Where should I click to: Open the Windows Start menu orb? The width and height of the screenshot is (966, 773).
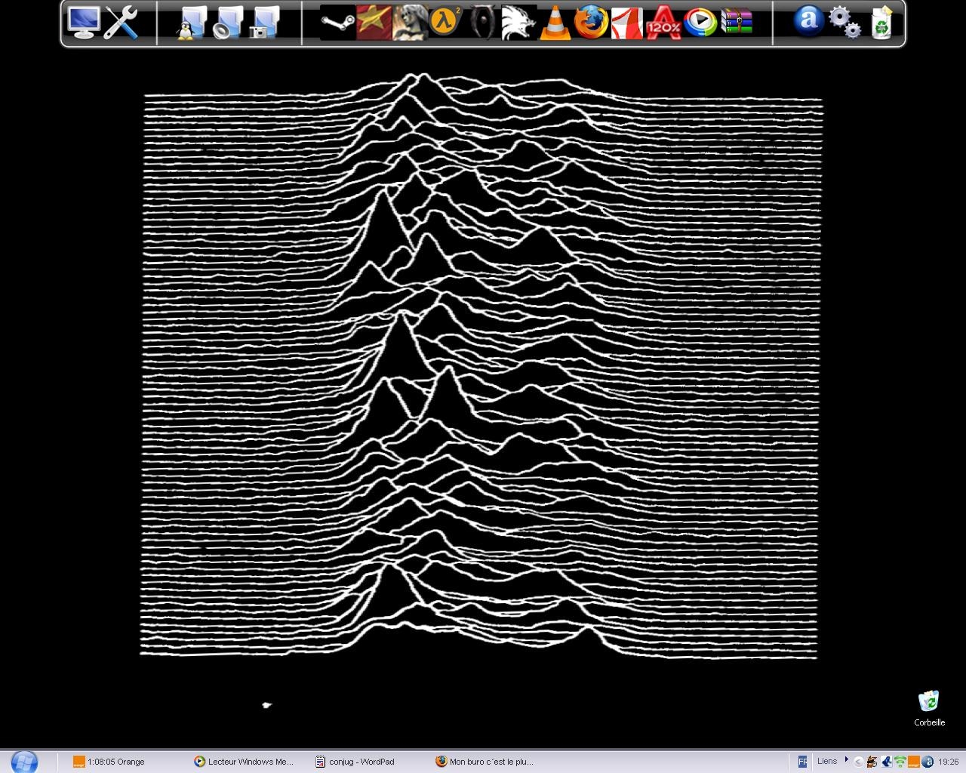(x=24, y=761)
